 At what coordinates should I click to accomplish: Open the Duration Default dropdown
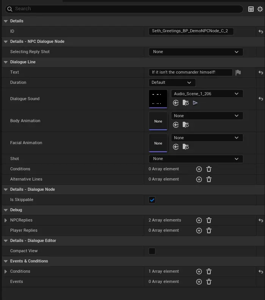[x=172, y=82]
